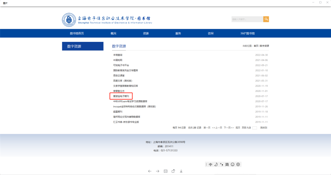
Task: Open 百度文库（高校版）link
Action: coord(123,81)
